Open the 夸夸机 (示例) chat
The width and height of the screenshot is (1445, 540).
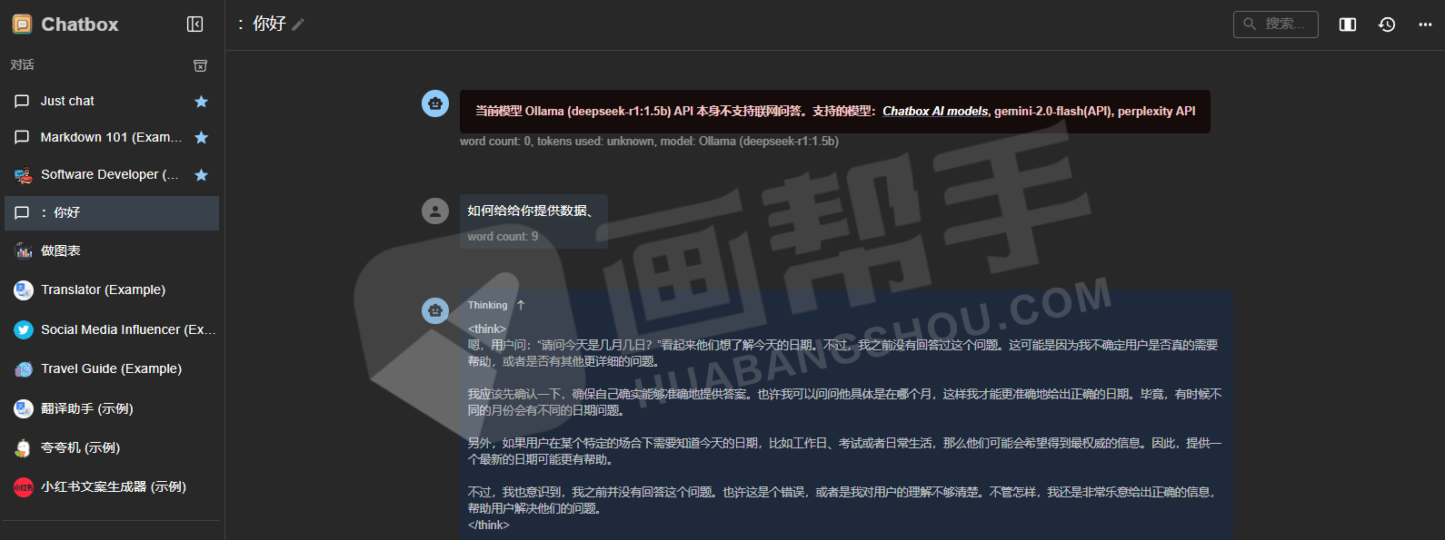[80, 447]
